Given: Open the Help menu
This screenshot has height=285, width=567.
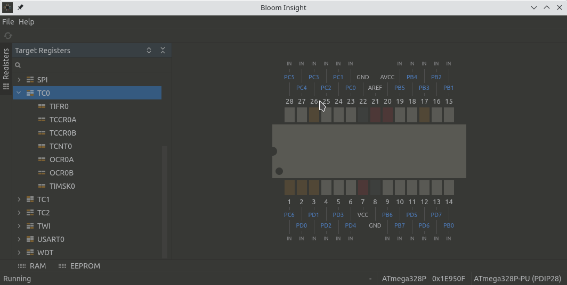Looking at the screenshot, I should point(27,22).
